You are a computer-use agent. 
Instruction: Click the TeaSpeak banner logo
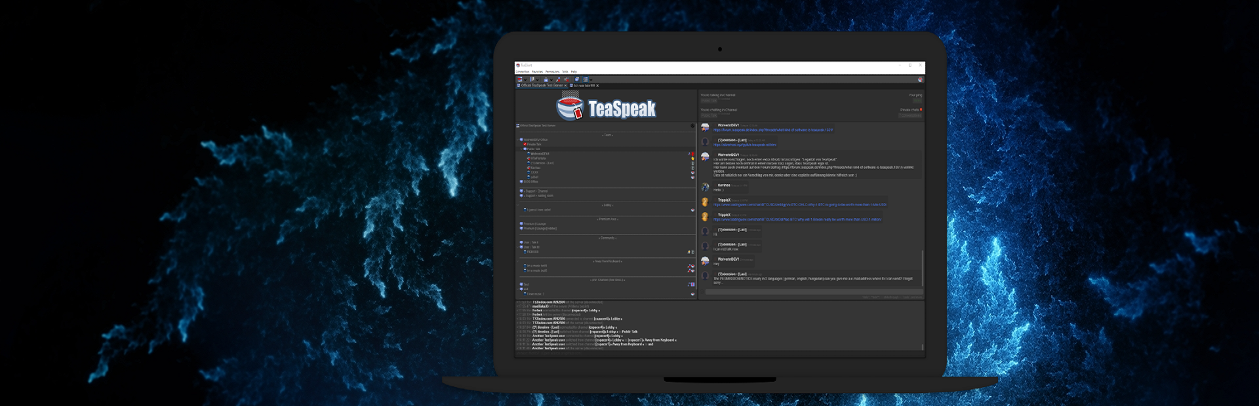[x=606, y=106]
